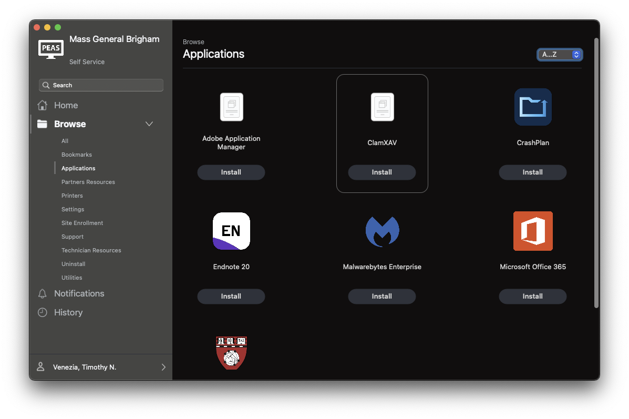
Task: Collapse the Browse section chevron
Action: 149,124
